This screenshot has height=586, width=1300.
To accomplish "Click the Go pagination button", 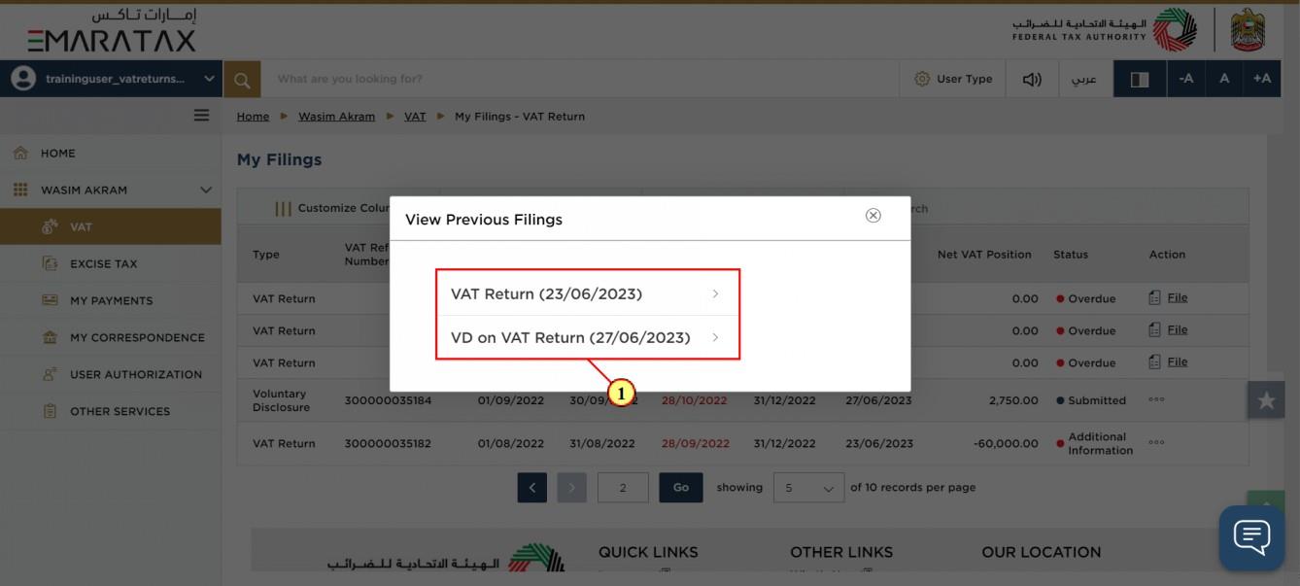I will pos(680,488).
